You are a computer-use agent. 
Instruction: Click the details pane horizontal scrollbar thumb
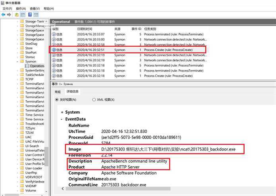tap(118, 188)
